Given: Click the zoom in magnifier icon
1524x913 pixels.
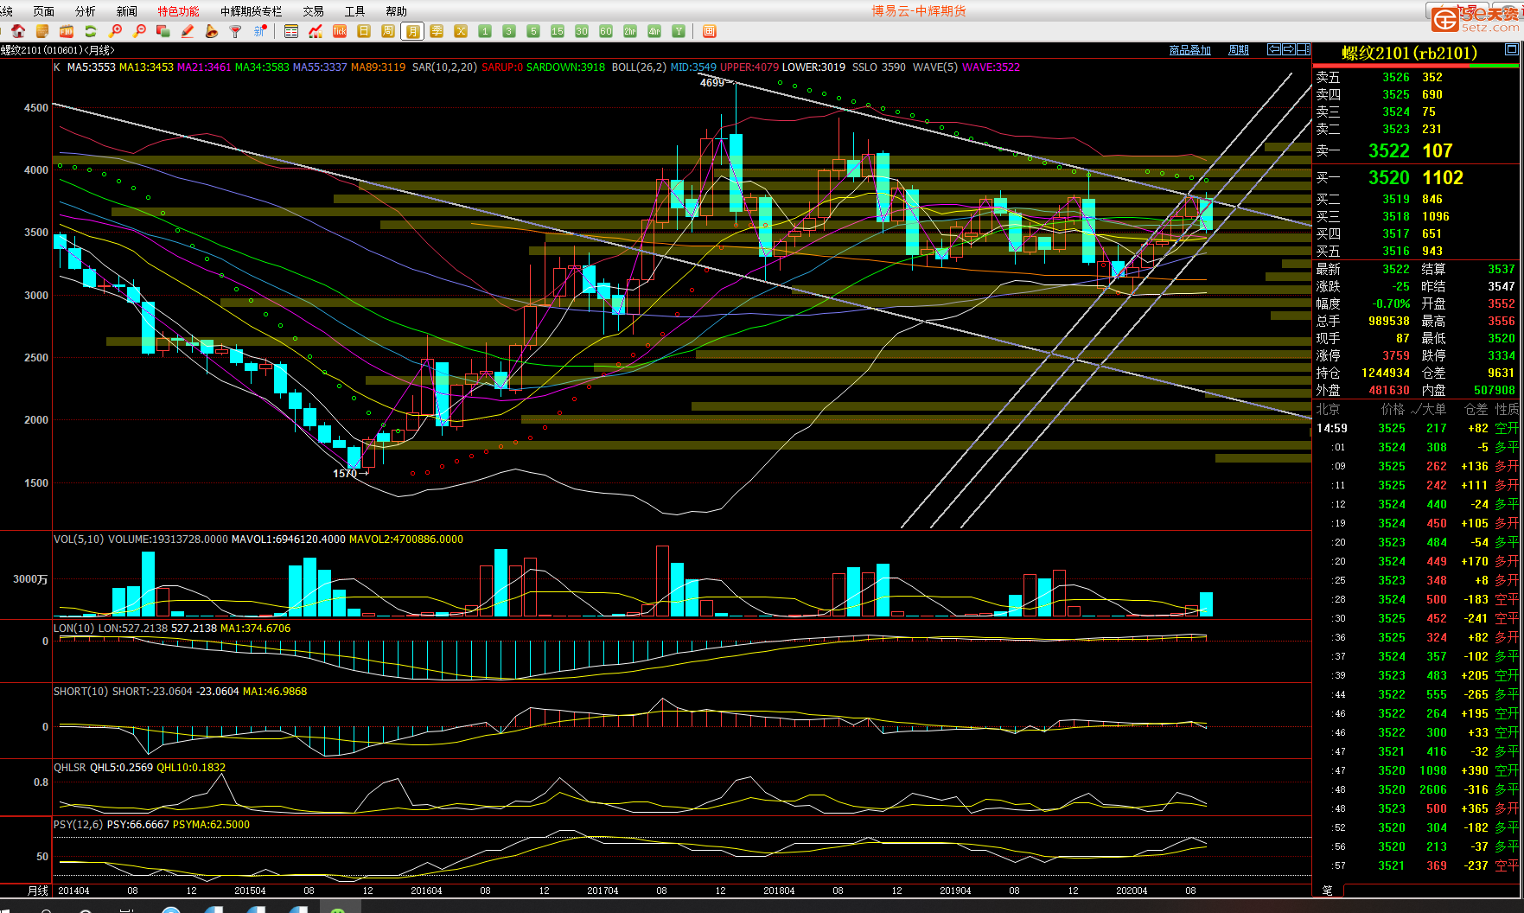Looking at the screenshot, I should [x=115, y=31].
